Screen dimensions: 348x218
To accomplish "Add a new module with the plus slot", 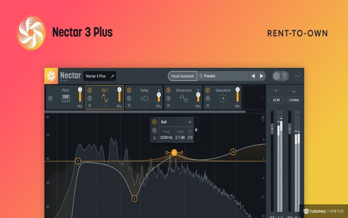I will [x=261, y=98].
